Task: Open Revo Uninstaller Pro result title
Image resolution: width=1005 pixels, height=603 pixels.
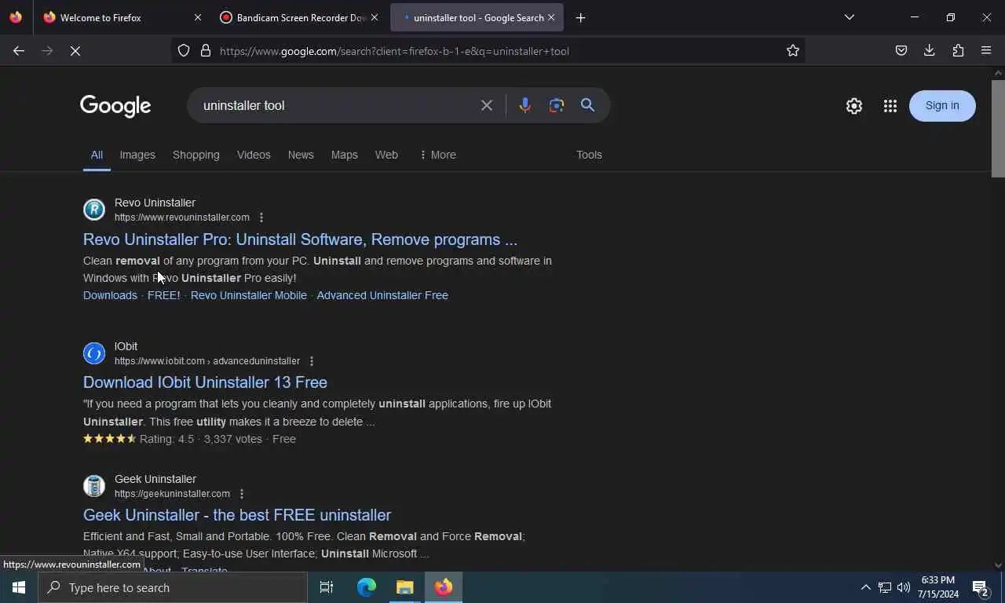Action: point(300,239)
